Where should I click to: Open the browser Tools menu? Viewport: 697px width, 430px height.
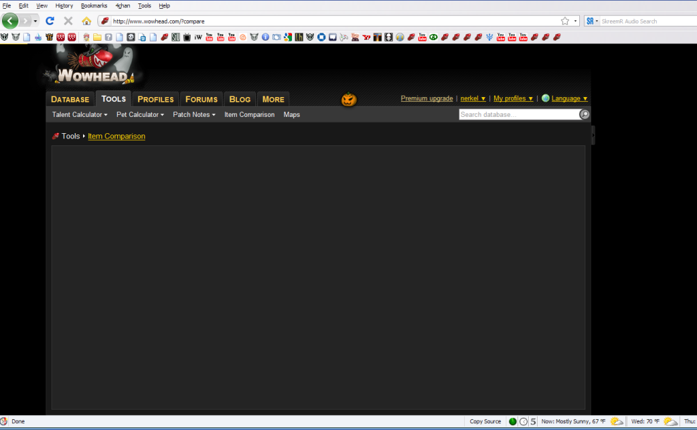click(144, 5)
